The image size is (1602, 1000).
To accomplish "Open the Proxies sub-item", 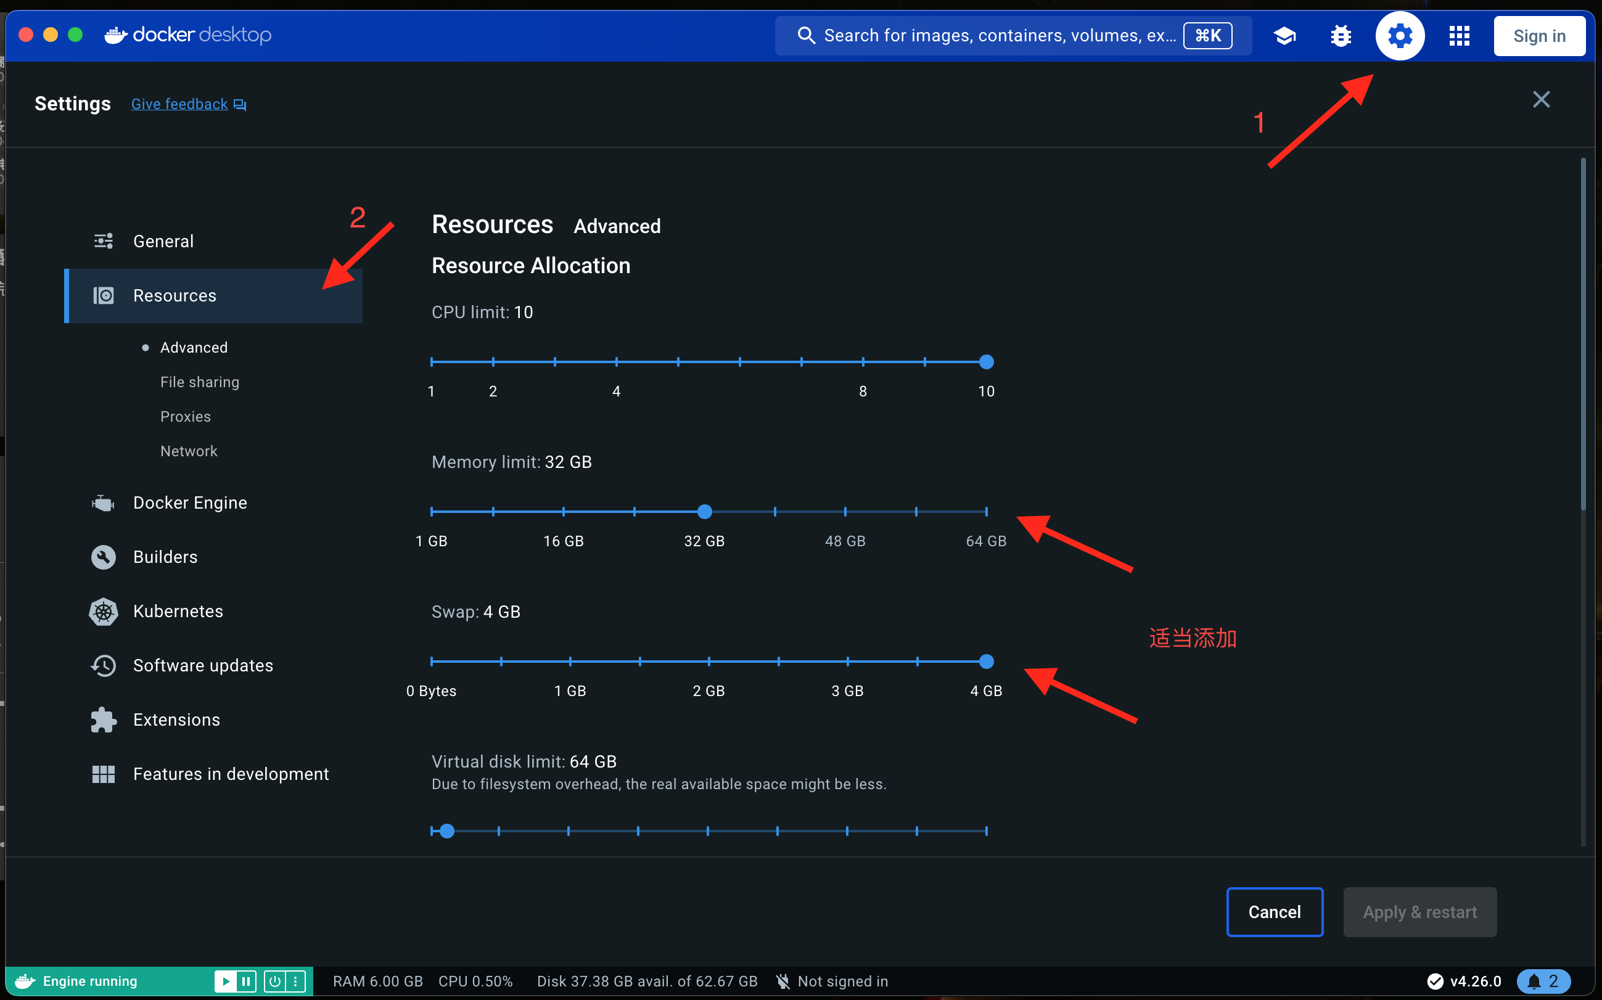I will click(185, 417).
